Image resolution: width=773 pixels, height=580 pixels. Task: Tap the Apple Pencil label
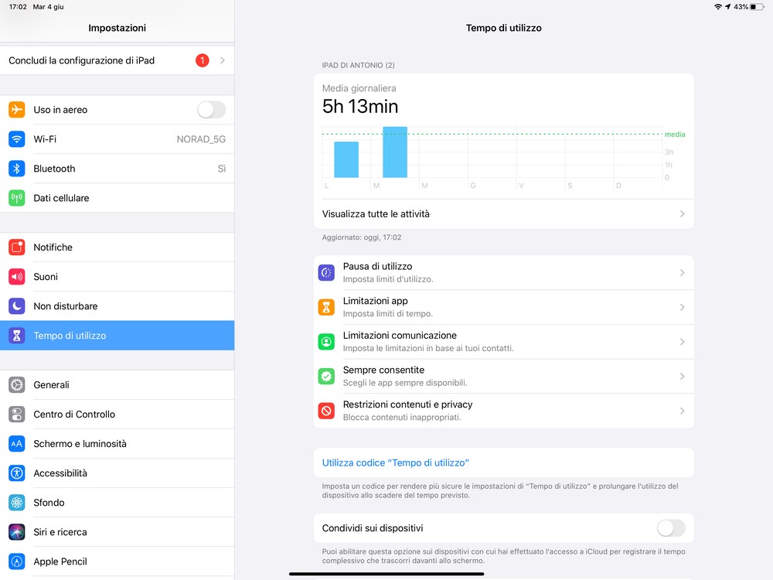pyautogui.click(x=60, y=561)
